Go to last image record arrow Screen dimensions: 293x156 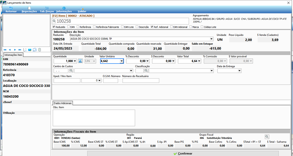click(20, 50)
